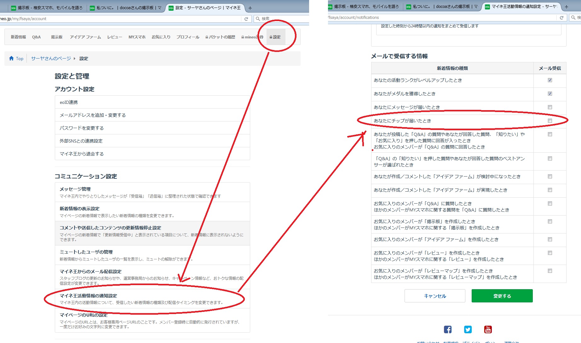Open a new tab in right browser
This screenshot has height=343, width=581.
(566, 7)
